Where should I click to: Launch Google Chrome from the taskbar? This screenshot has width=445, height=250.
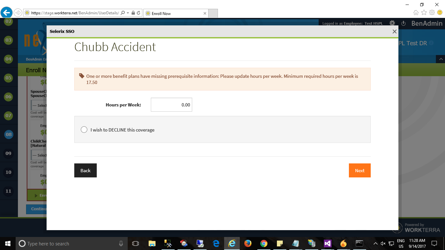264,243
